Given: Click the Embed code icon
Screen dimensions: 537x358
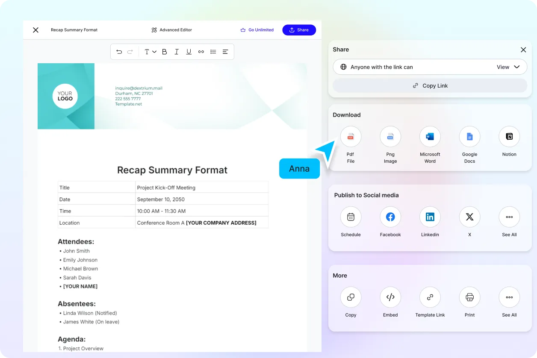Looking at the screenshot, I should [390, 297].
